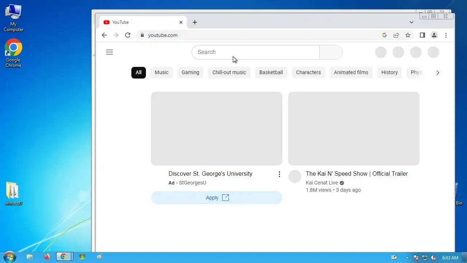
Task: Open File Explorer from taskbar
Action: coord(30,257)
